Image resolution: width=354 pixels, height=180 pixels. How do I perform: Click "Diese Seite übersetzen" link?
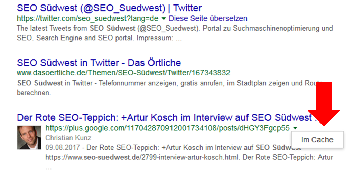[x=208, y=18]
